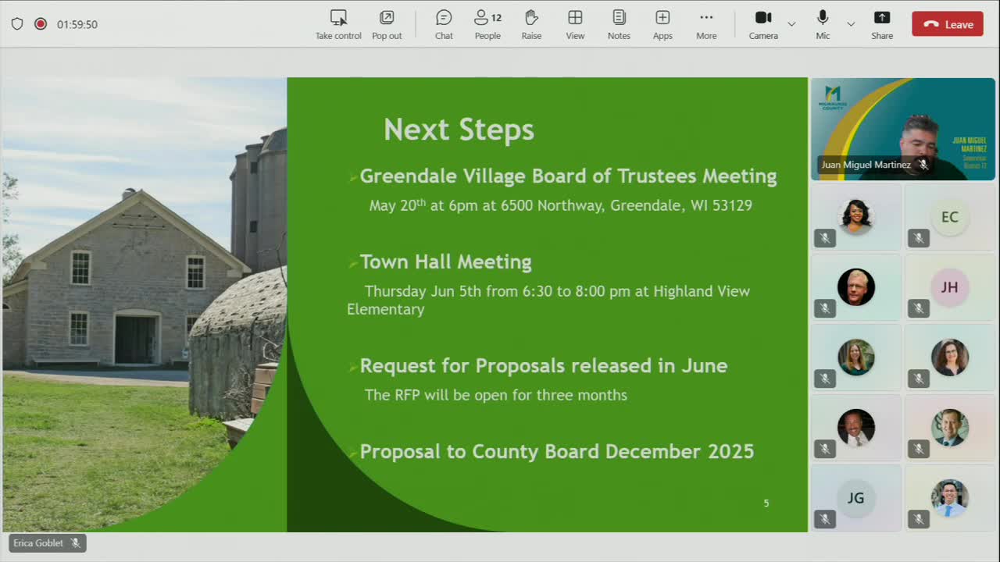
Task: Raise your hand
Action: pyautogui.click(x=531, y=24)
